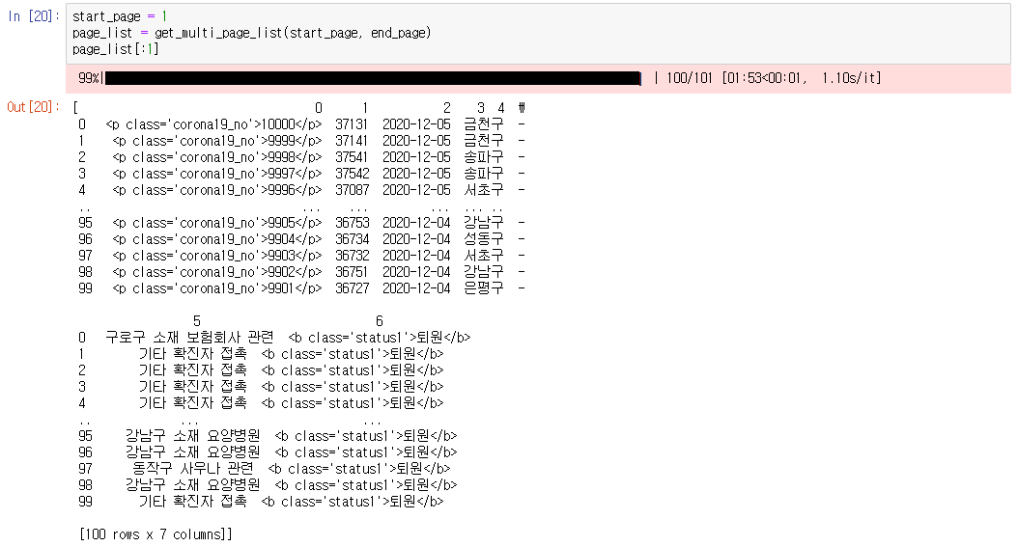Click '성동구' in row 96
Viewport: 1018px width, 547px height.
tap(484, 239)
